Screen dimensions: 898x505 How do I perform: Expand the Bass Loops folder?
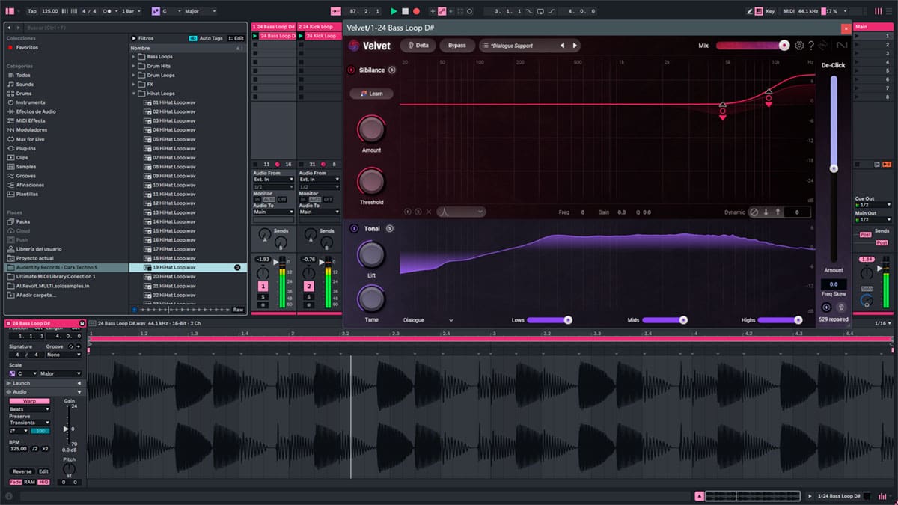click(x=134, y=57)
